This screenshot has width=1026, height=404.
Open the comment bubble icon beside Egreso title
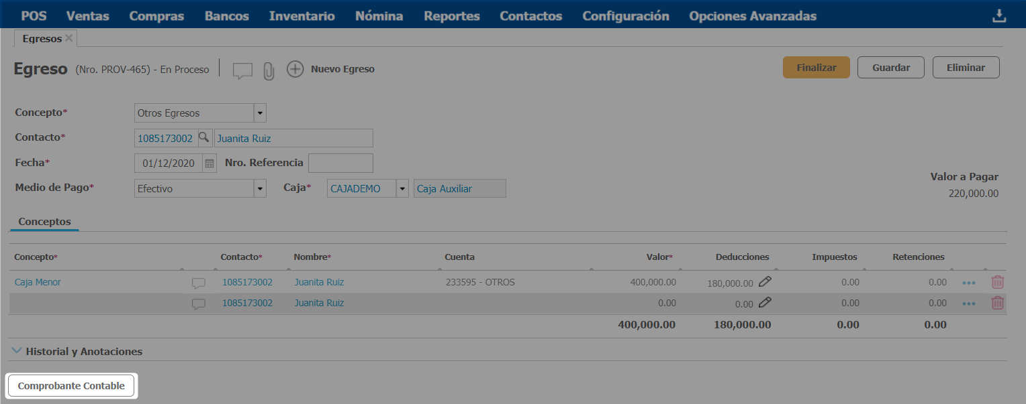(x=242, y=70)
